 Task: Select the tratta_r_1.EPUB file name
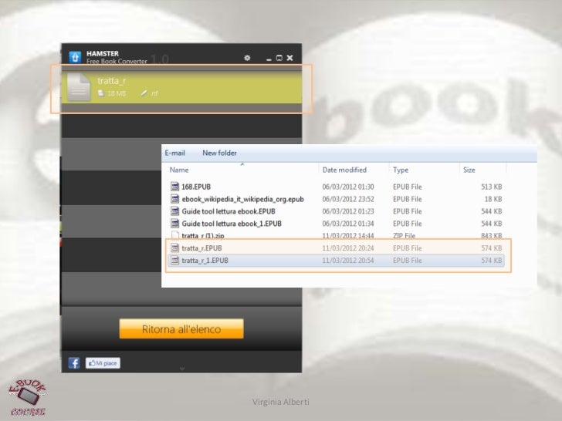pos(205,261)
